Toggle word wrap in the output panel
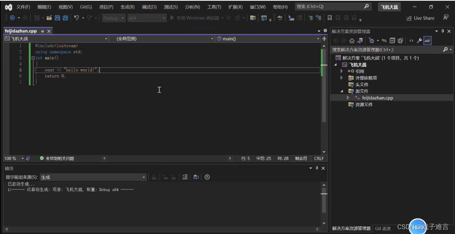The width and height of the screenshot is (455, 234). (196, 177)
